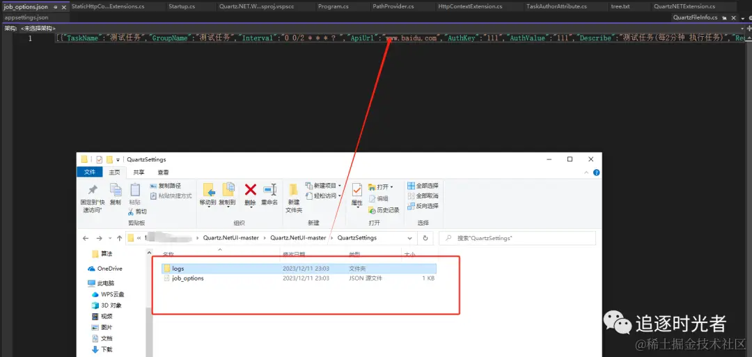Select This PC (此电脑) in navigation pane
The width and height of the screenshot is (752, 357).
tap(101, 283)
